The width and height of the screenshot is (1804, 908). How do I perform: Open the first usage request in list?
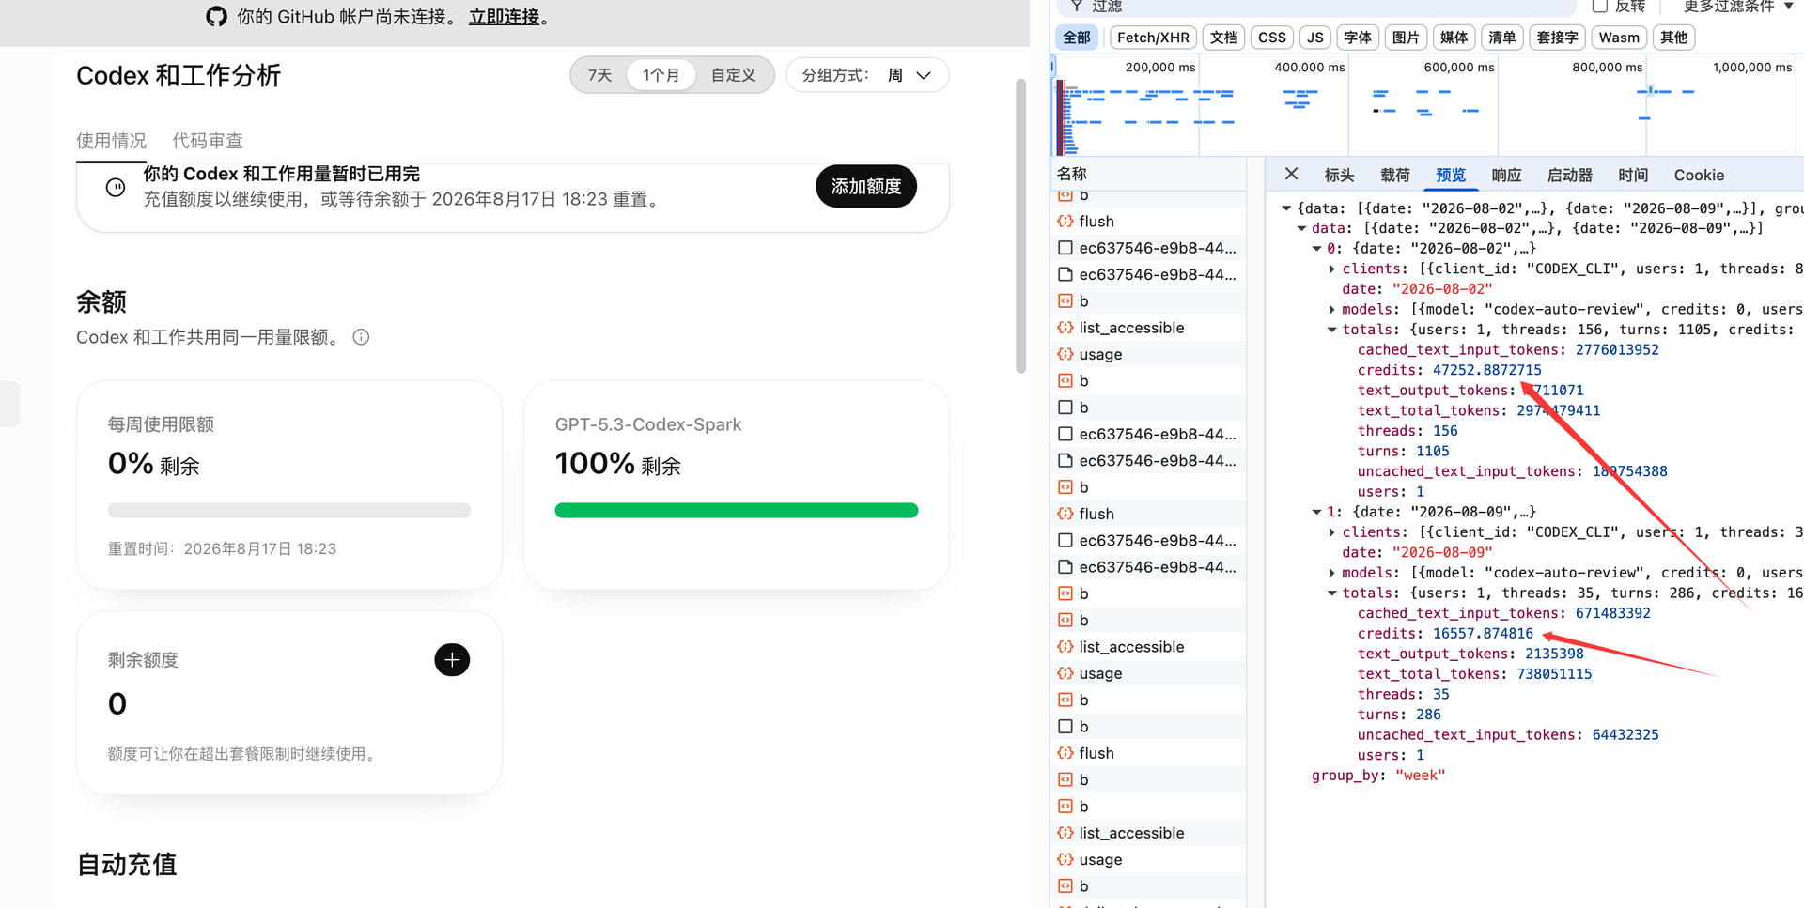pos(1147,354)
